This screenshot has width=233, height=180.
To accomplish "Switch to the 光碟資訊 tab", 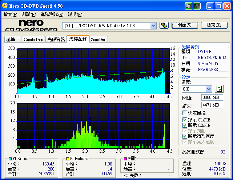I will (x=56, y=39).
